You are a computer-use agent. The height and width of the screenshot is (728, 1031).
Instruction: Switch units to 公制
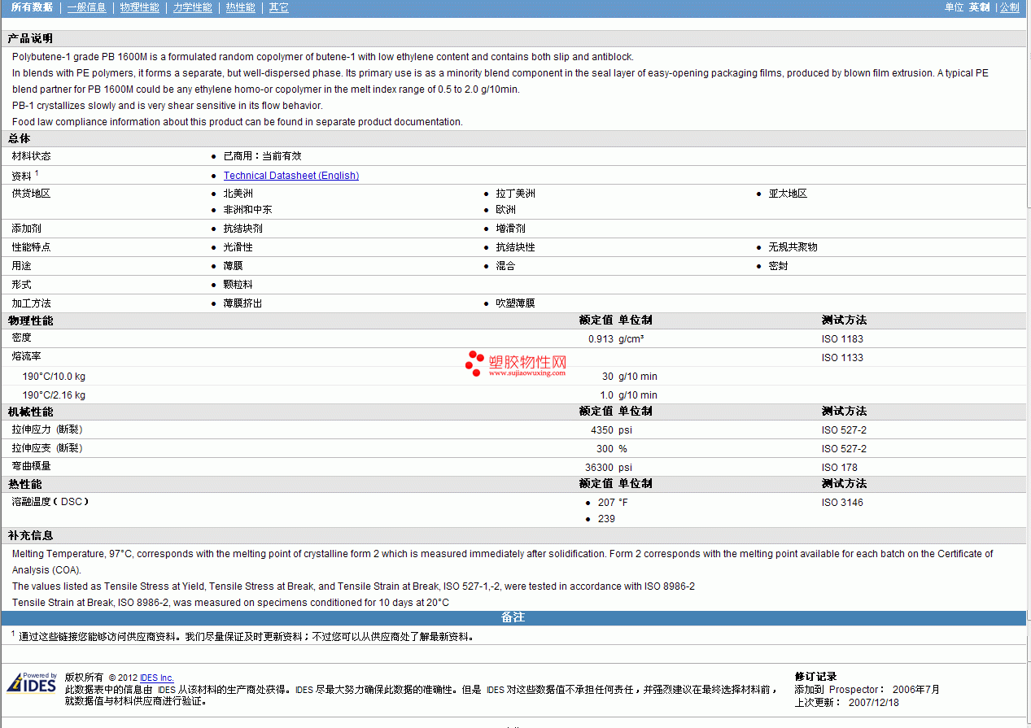click(x=1009, y=7)
